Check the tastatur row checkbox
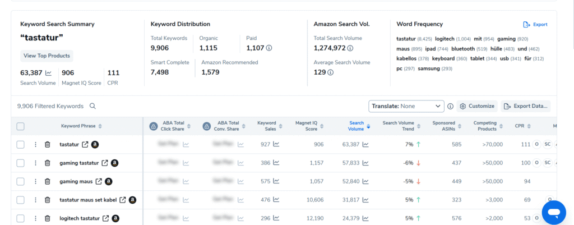The width and height of the screenshot is (574, 225). [21, 145]
